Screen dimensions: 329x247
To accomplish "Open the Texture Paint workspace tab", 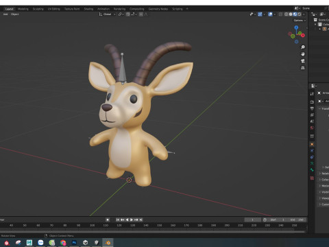I will pos(72,9).
